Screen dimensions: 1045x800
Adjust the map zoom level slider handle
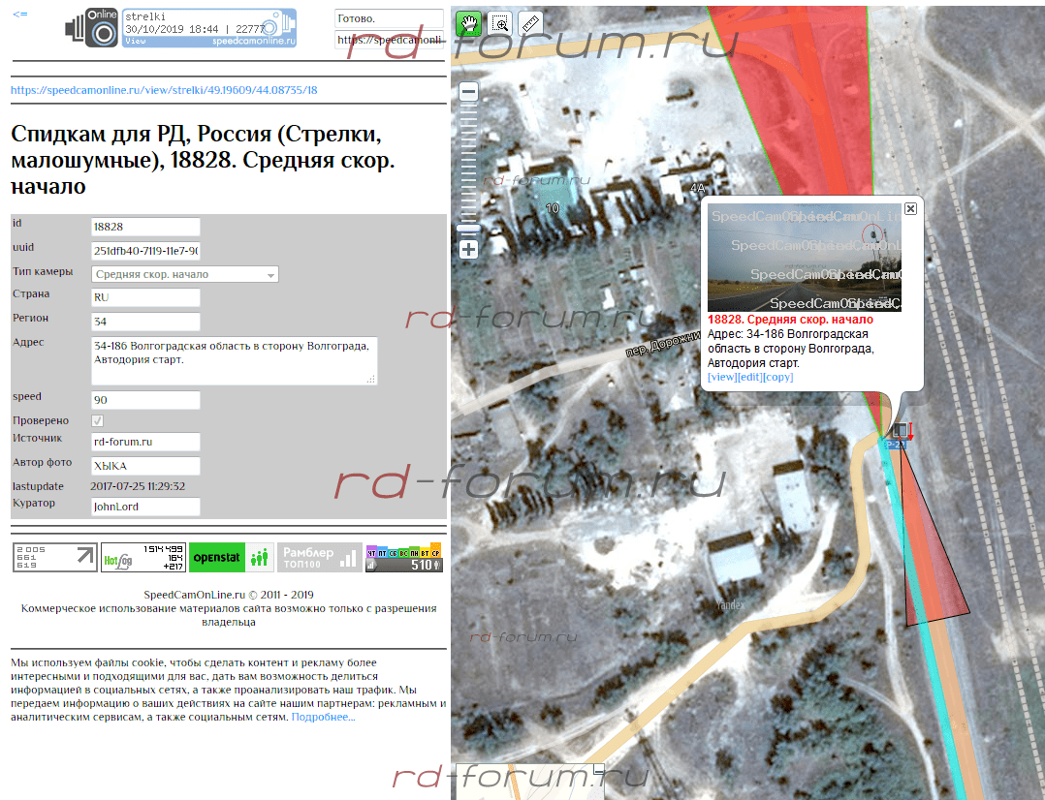(468, 229)
